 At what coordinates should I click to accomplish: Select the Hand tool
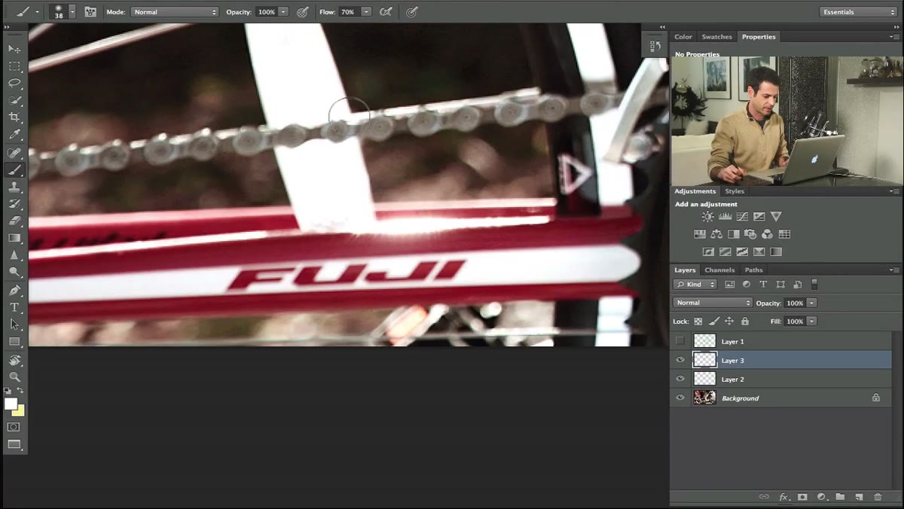pos(14,360)
